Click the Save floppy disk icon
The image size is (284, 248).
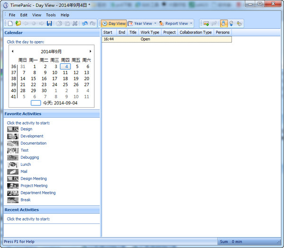[x=49, y=24]
